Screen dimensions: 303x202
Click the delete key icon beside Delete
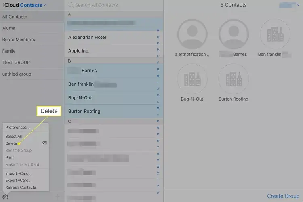coord(44,143)
